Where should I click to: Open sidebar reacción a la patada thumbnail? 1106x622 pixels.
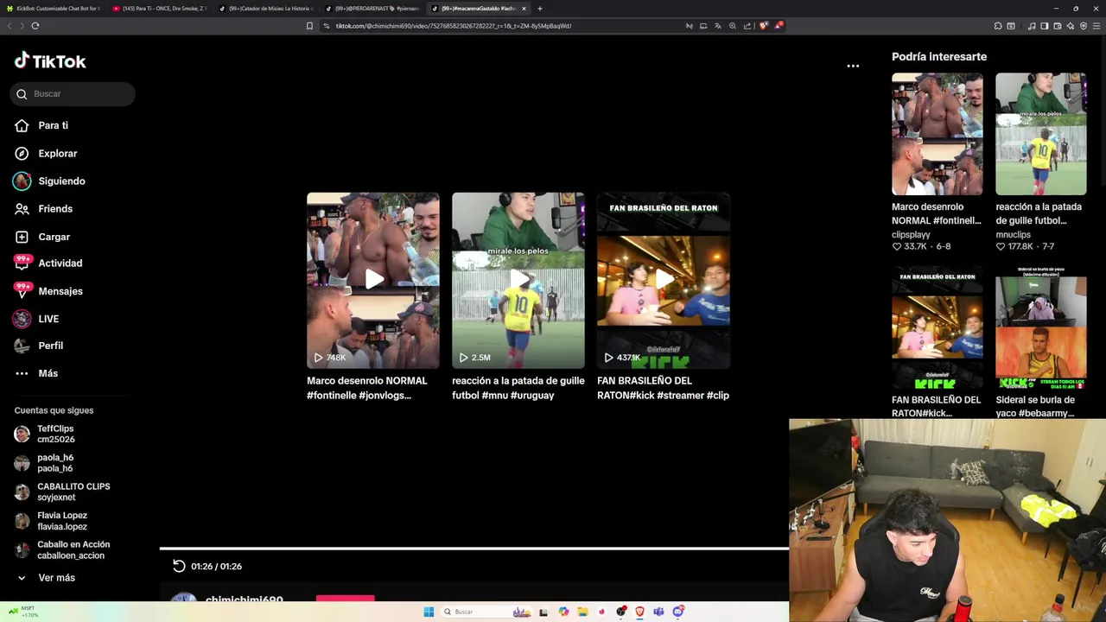click(1041, 134)
